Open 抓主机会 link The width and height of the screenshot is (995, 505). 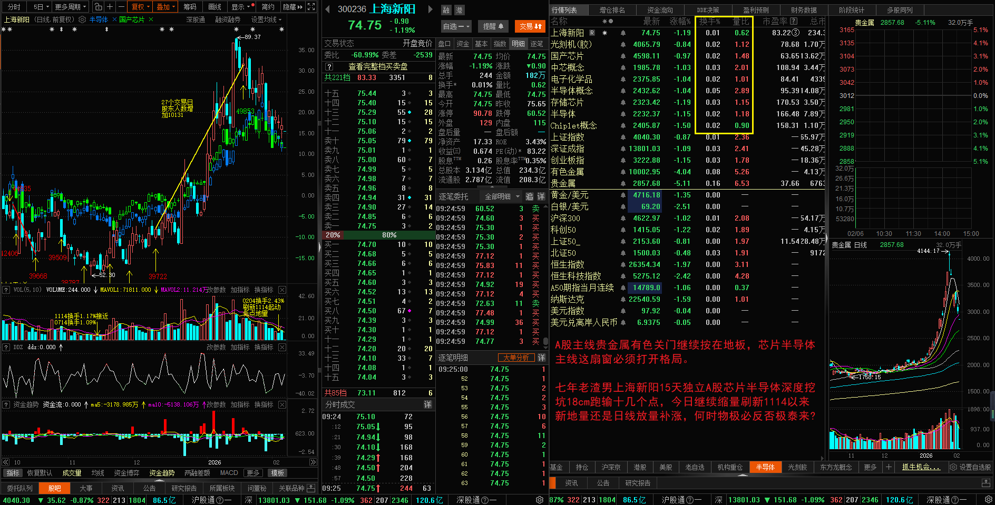(921, 467)
